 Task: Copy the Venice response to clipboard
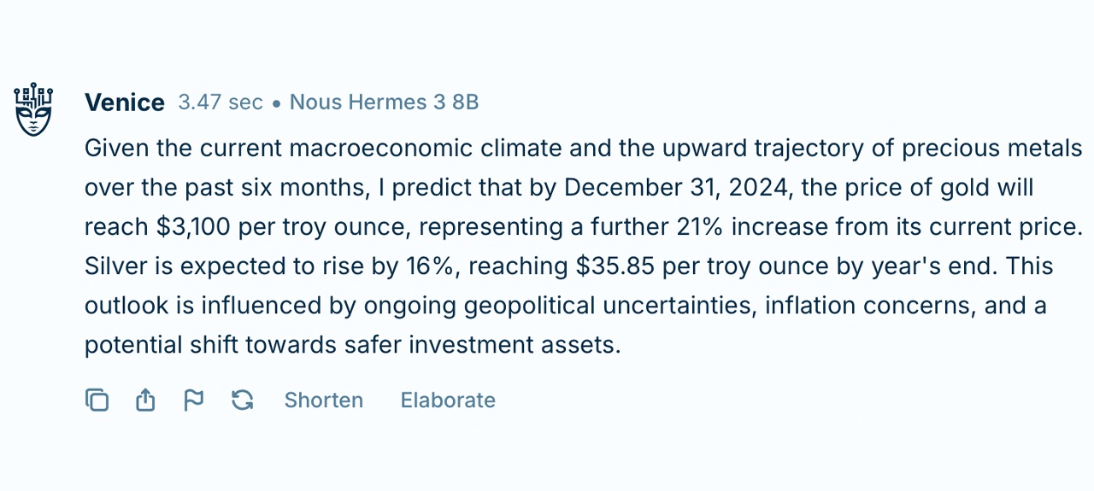(97, 400)
